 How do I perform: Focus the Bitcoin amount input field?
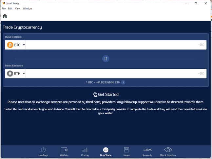point(116,45)
